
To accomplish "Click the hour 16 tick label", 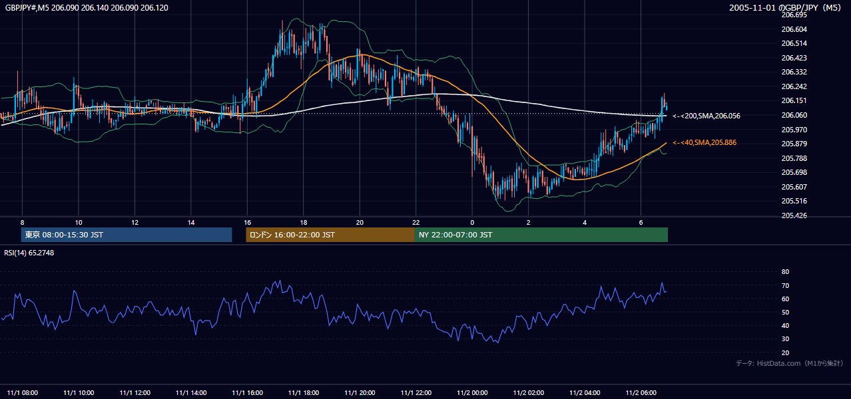I will (247, 222).
